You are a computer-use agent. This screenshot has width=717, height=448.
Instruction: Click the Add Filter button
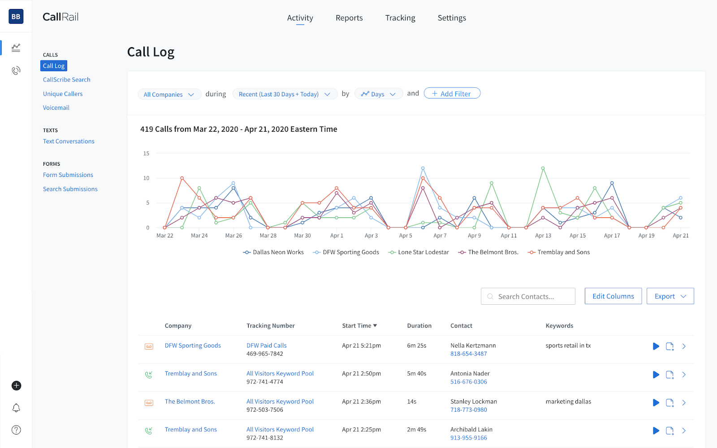tap(452, 94)
